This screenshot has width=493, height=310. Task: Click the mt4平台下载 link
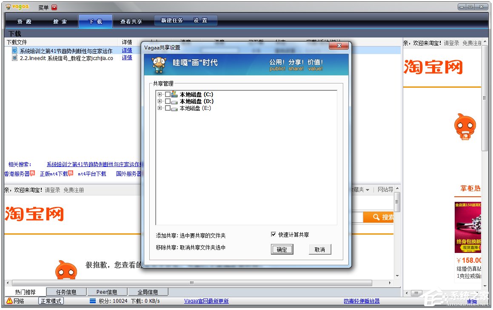point(92,173)
